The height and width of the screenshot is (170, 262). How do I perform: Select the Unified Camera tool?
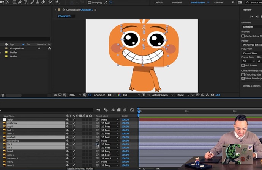tap(2, 2)
